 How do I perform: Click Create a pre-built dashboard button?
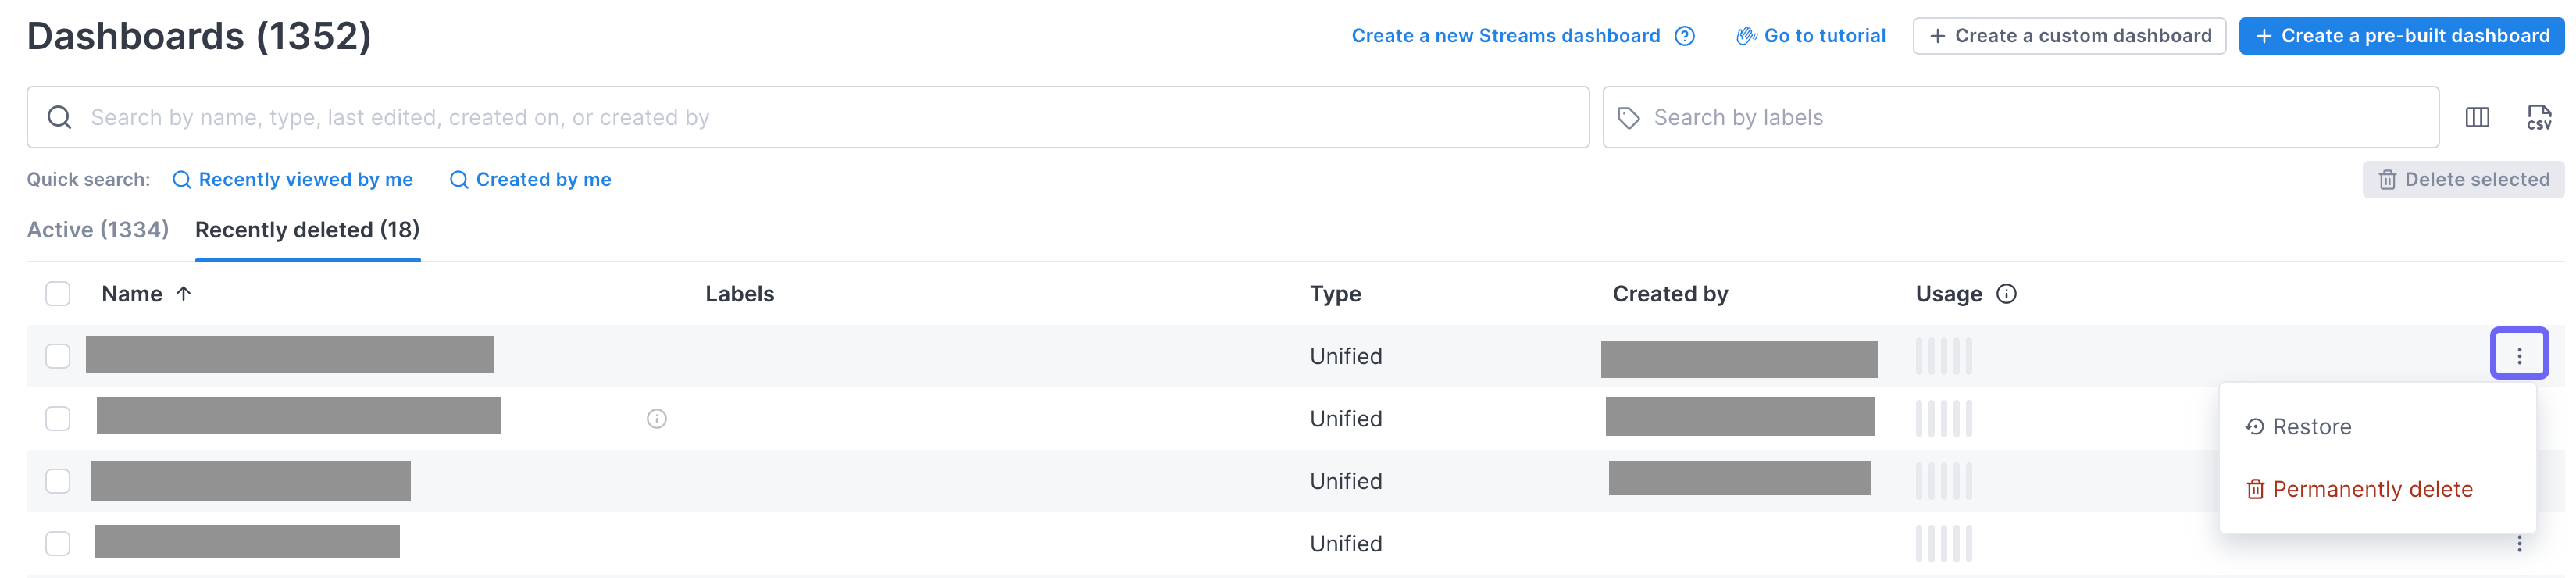2401,36
